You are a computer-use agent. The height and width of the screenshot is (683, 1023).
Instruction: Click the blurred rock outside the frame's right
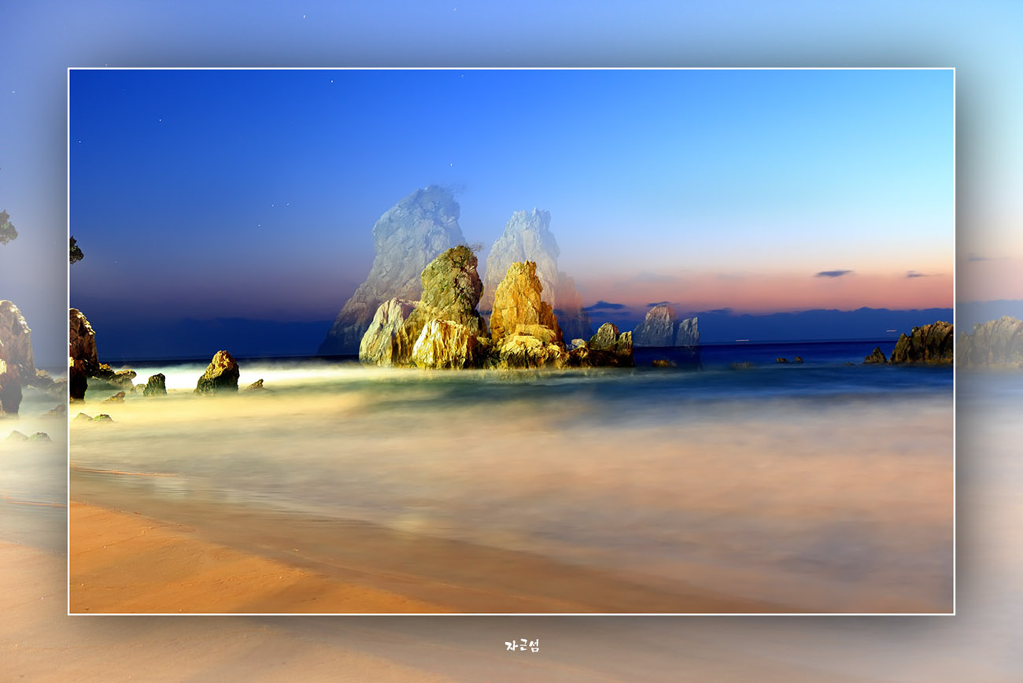coord(990,342)
